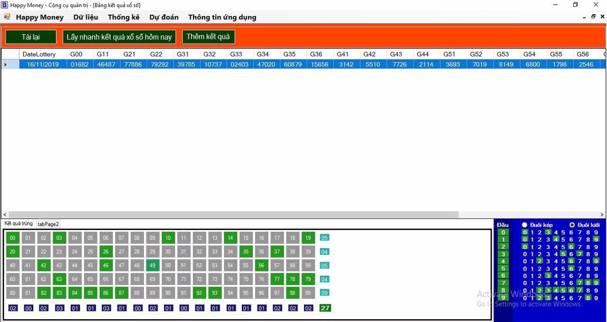Click the Happy Money title bar app icon
This screenshot has height=322, width=607.
click(x=5, y=5)
